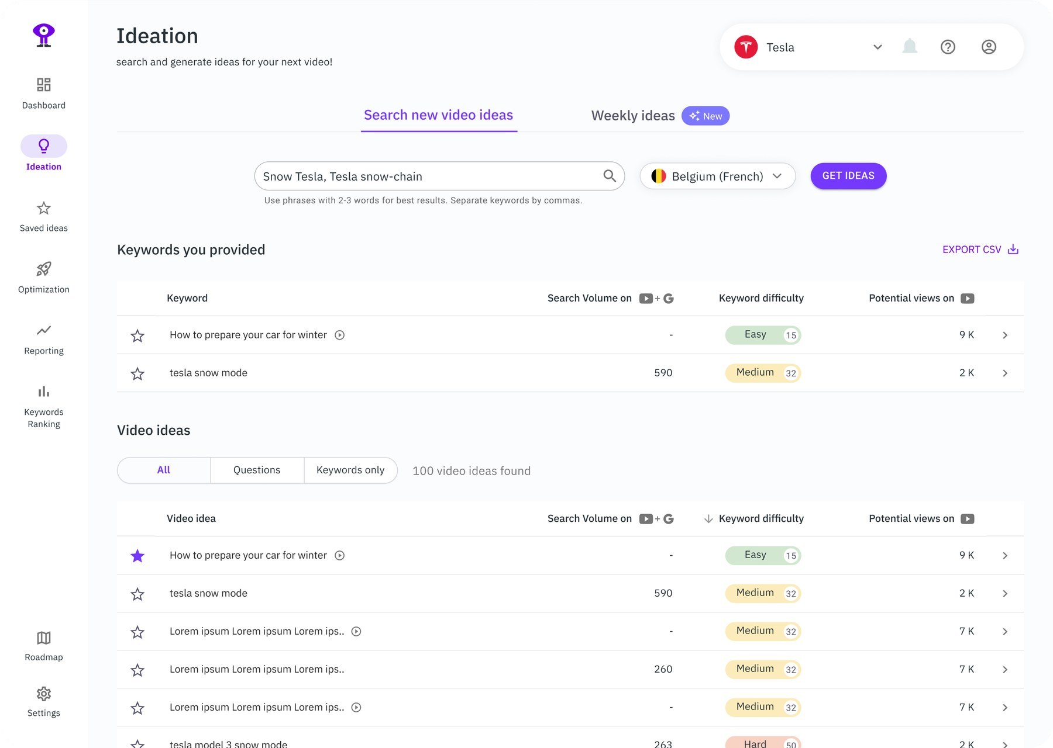This screenshot has height=748, width=1053.
Task: Click play icon beside first keyword row
Action: coord(339,335)
